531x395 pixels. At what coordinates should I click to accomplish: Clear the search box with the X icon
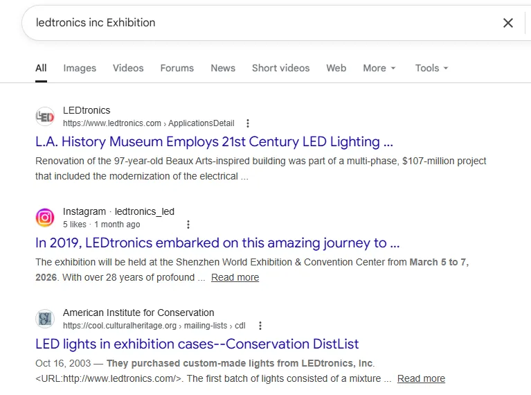coord(508,23)
